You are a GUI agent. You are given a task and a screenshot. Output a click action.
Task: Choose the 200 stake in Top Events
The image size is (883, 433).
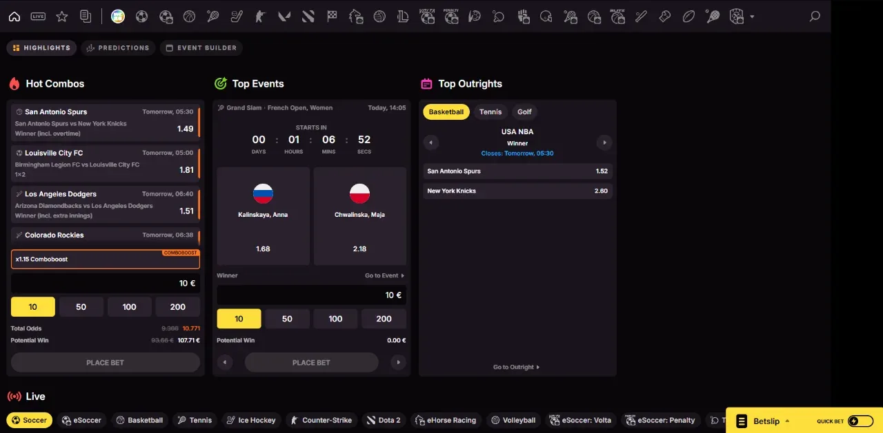384,319
